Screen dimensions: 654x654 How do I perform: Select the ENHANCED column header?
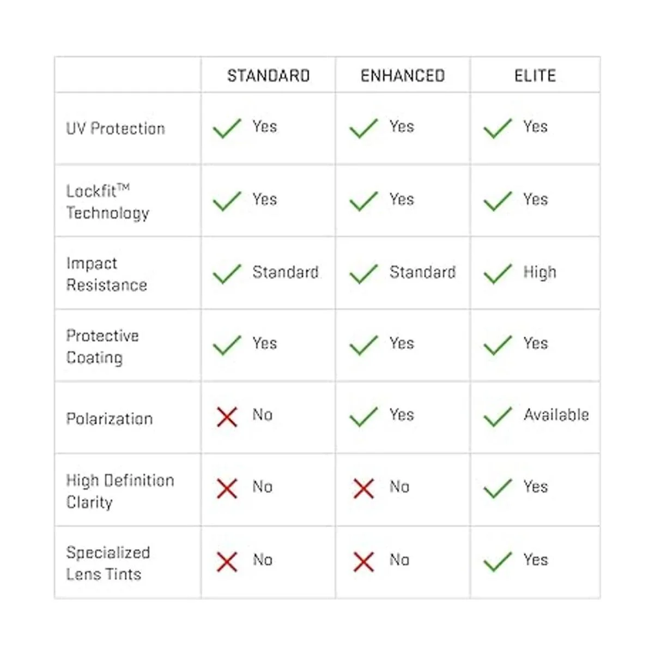[x=403, y=76]
